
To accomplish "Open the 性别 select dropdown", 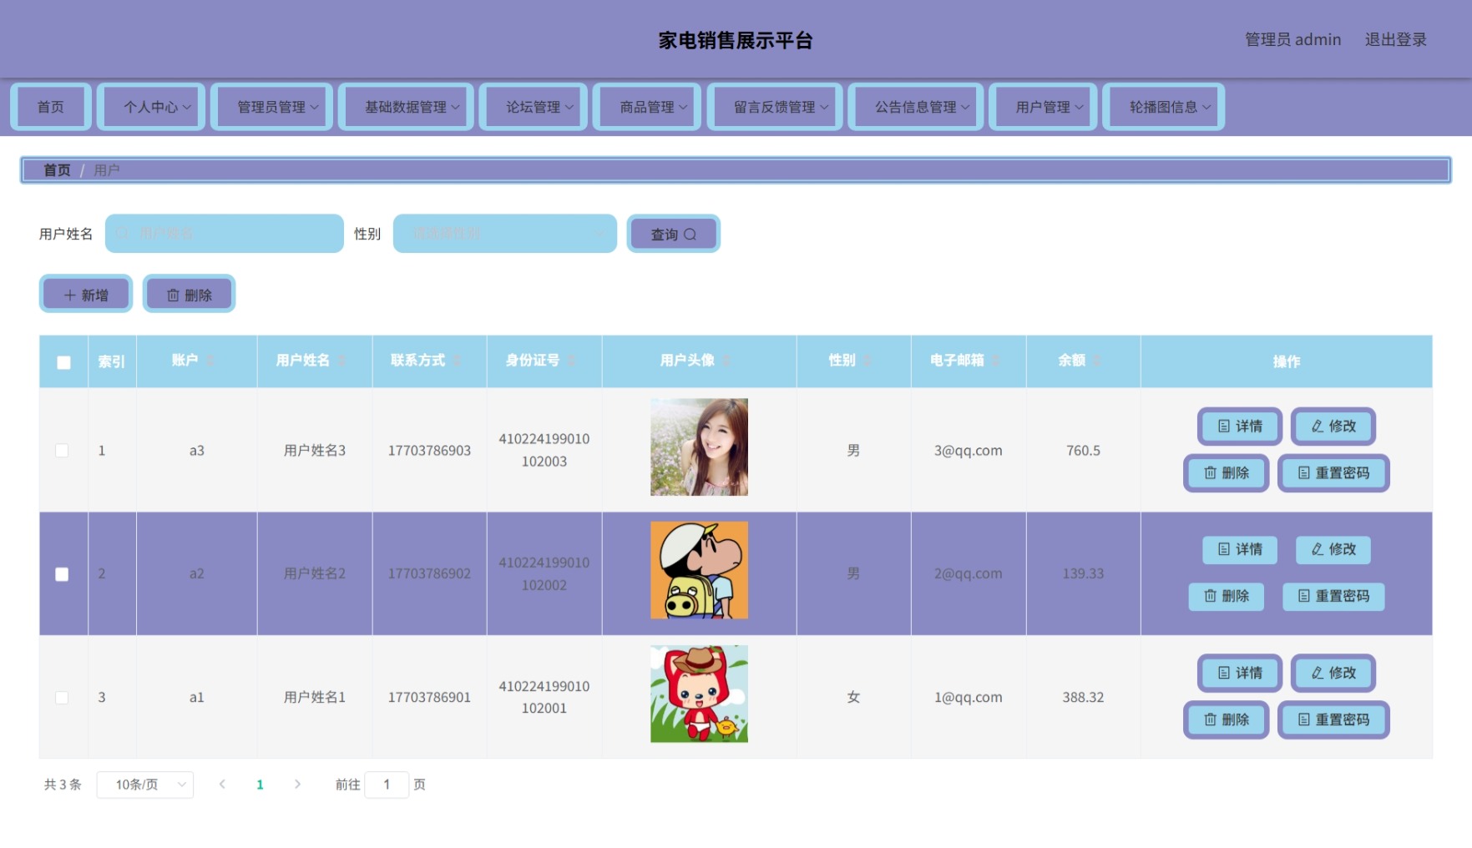I will click(x=505, y=234).
